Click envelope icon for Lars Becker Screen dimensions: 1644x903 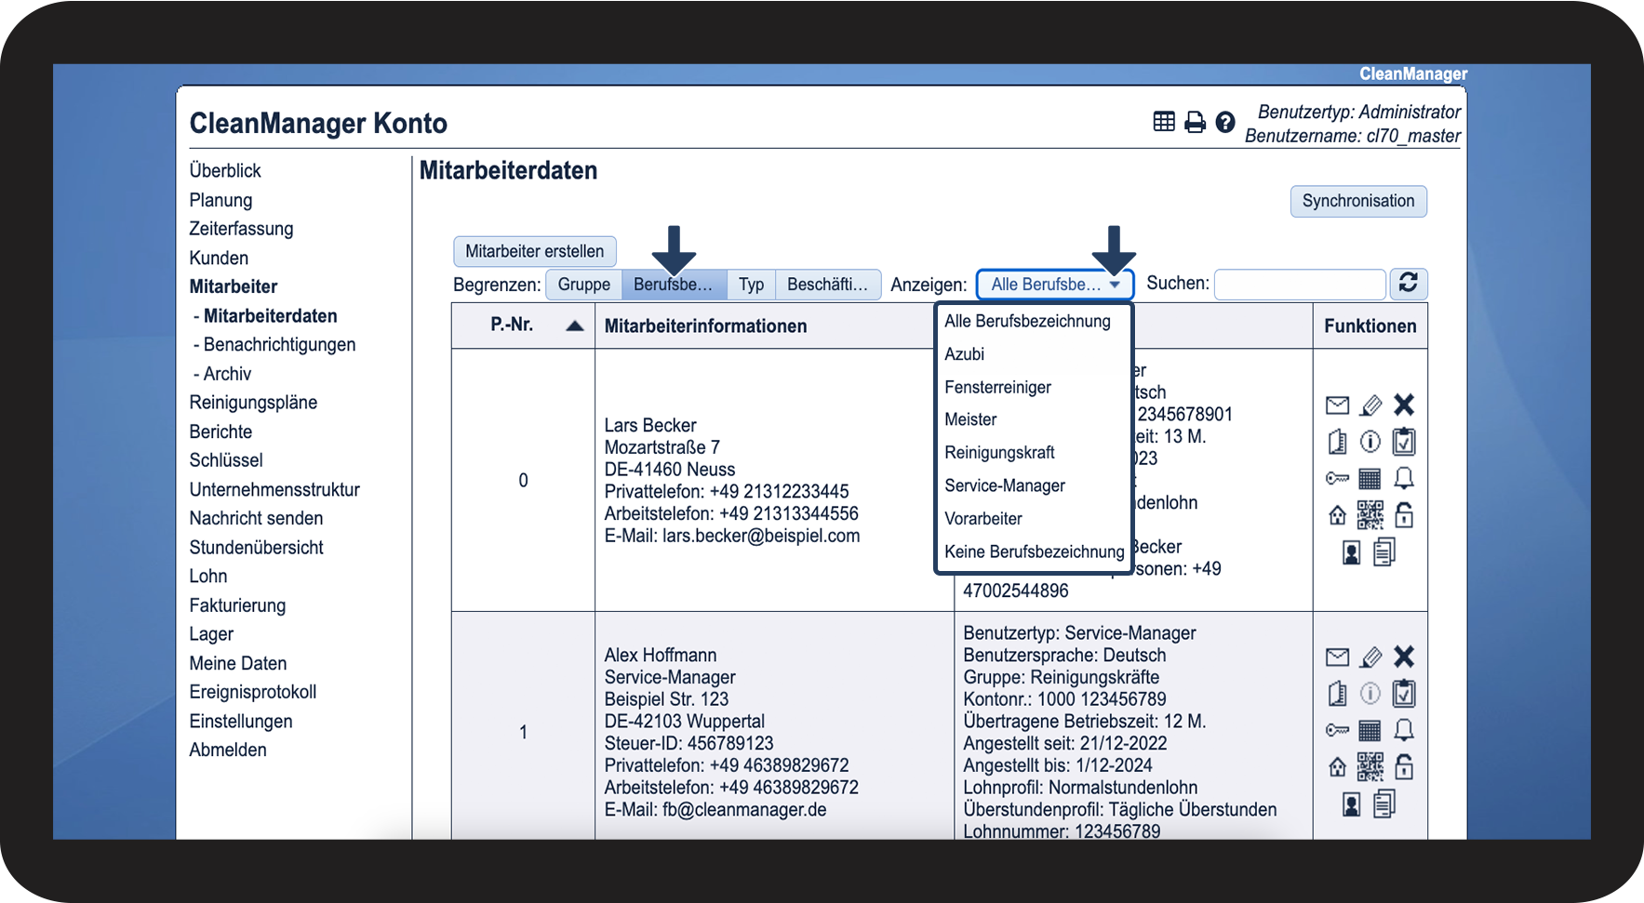pos(1337,405)
